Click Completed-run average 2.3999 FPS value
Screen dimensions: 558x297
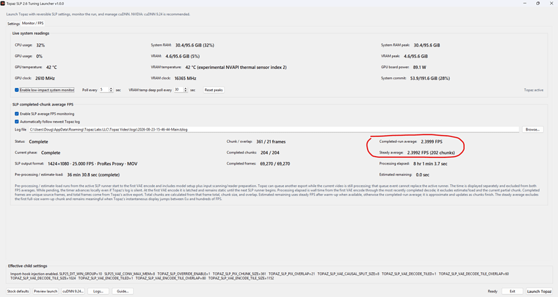(x=432, y=142)
